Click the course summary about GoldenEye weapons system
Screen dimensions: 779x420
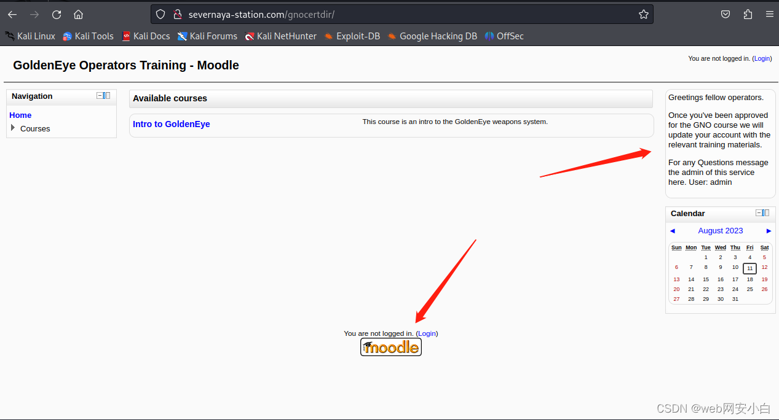[455, 122]
